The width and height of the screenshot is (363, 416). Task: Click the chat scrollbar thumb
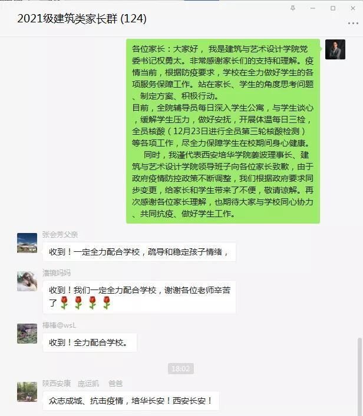coord(359,377)
